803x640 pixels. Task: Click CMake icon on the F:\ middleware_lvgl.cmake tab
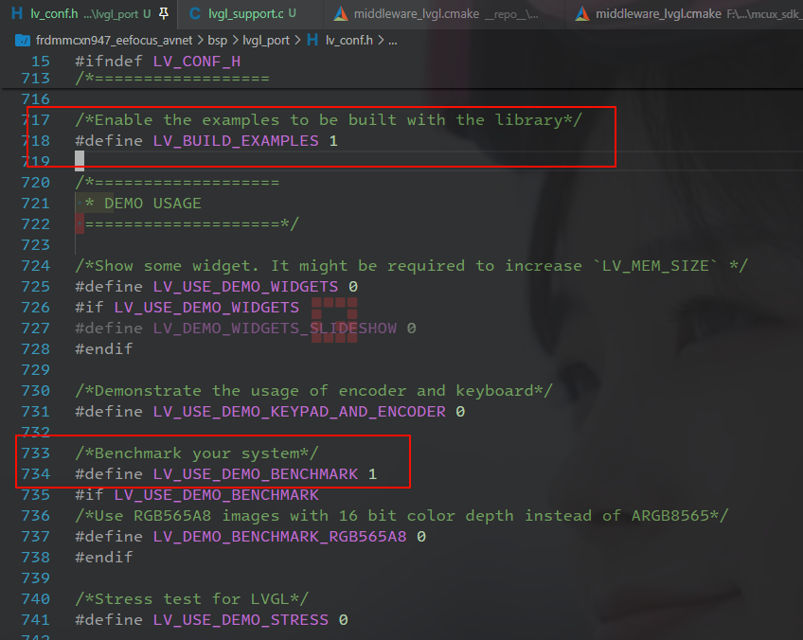pos(581,13)
